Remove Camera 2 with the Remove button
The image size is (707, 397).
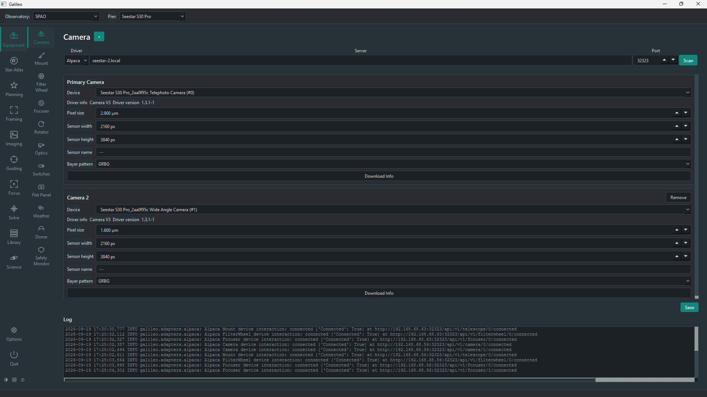coord(678,198)
